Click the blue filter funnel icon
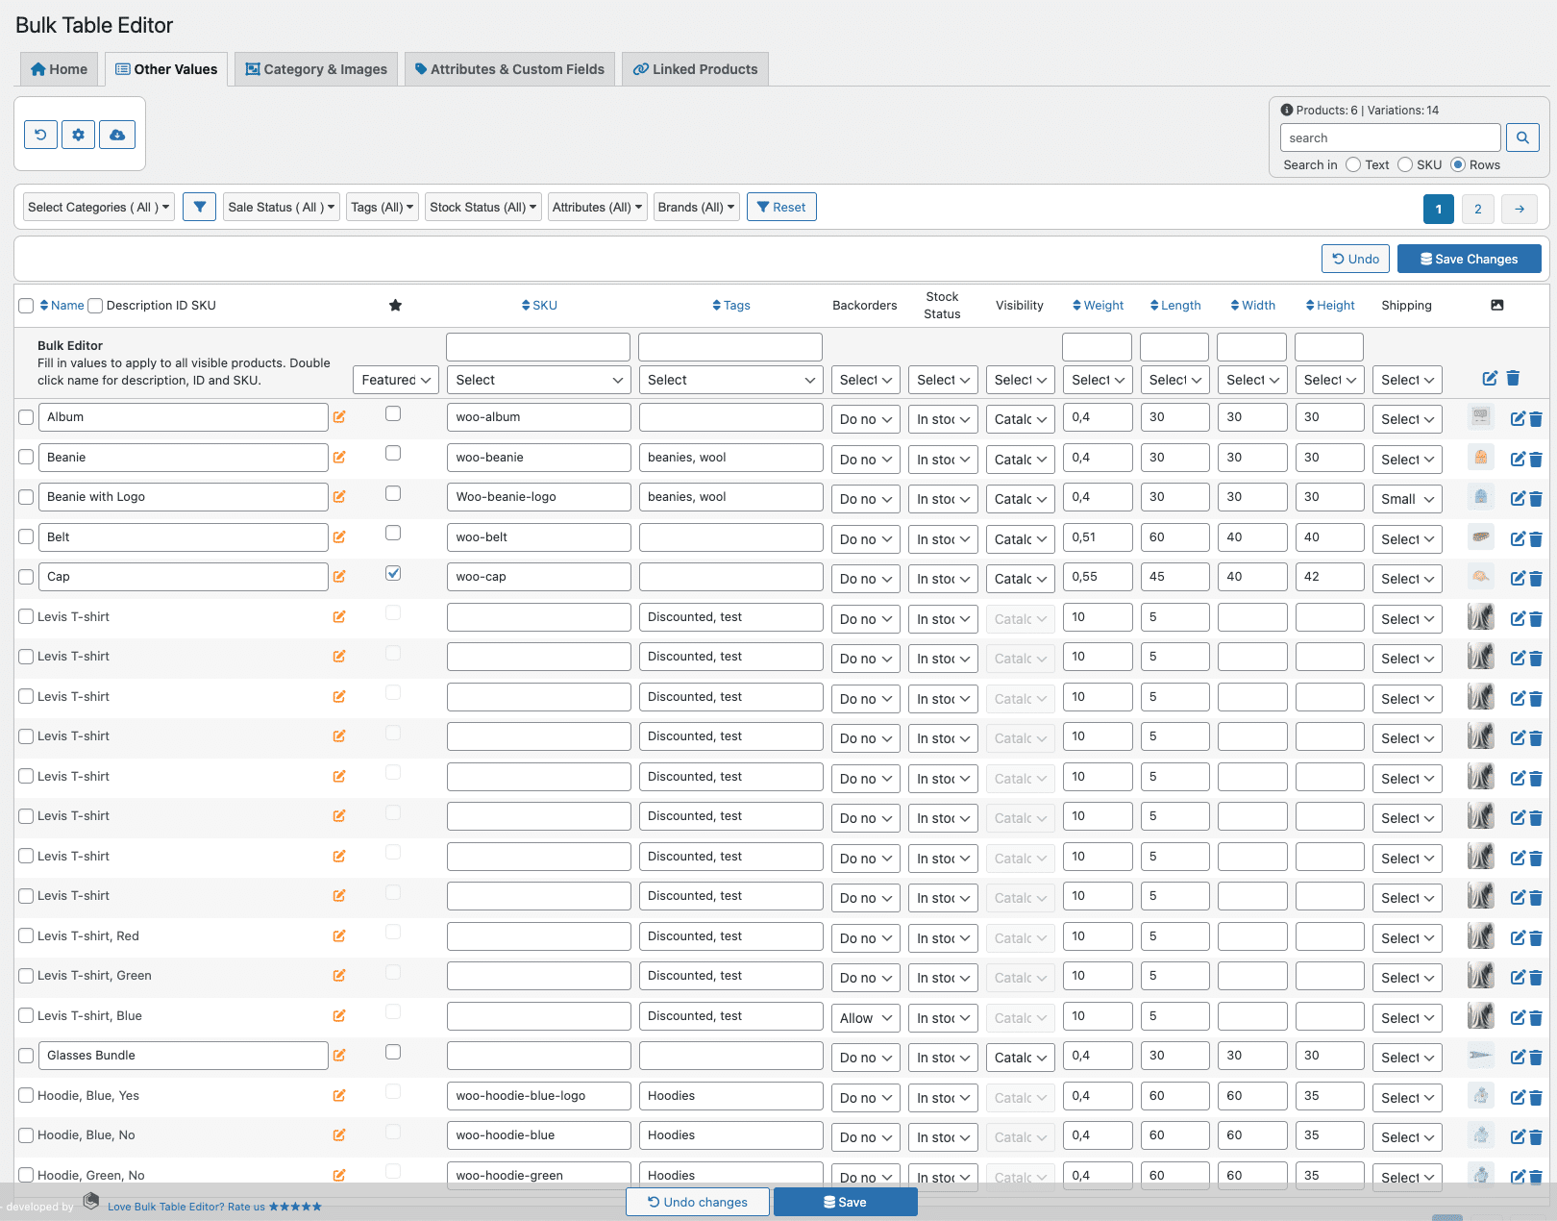The image size is (1557, 1221). [x=199, y=207]
